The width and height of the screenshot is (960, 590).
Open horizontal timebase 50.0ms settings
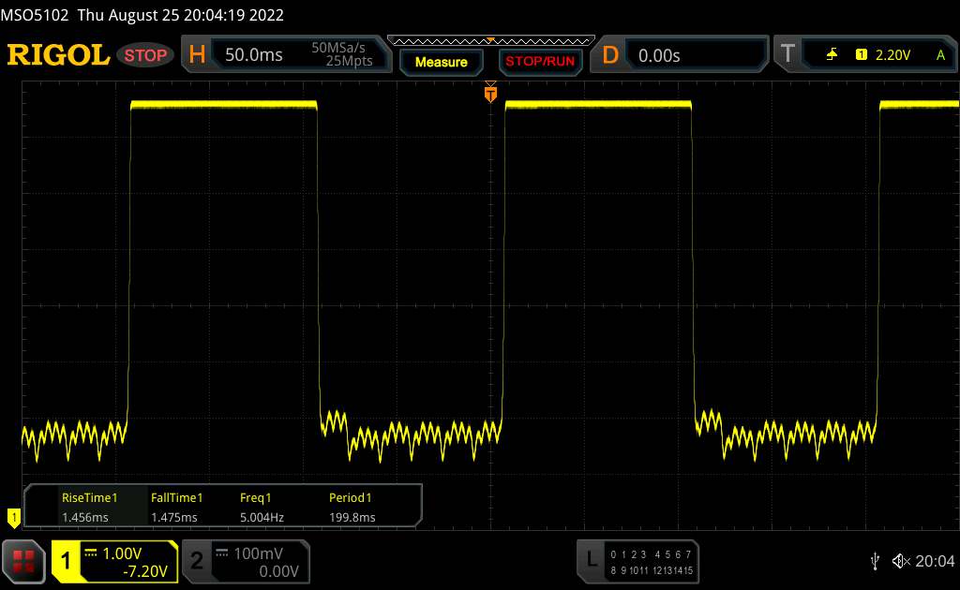pos(286,54)
